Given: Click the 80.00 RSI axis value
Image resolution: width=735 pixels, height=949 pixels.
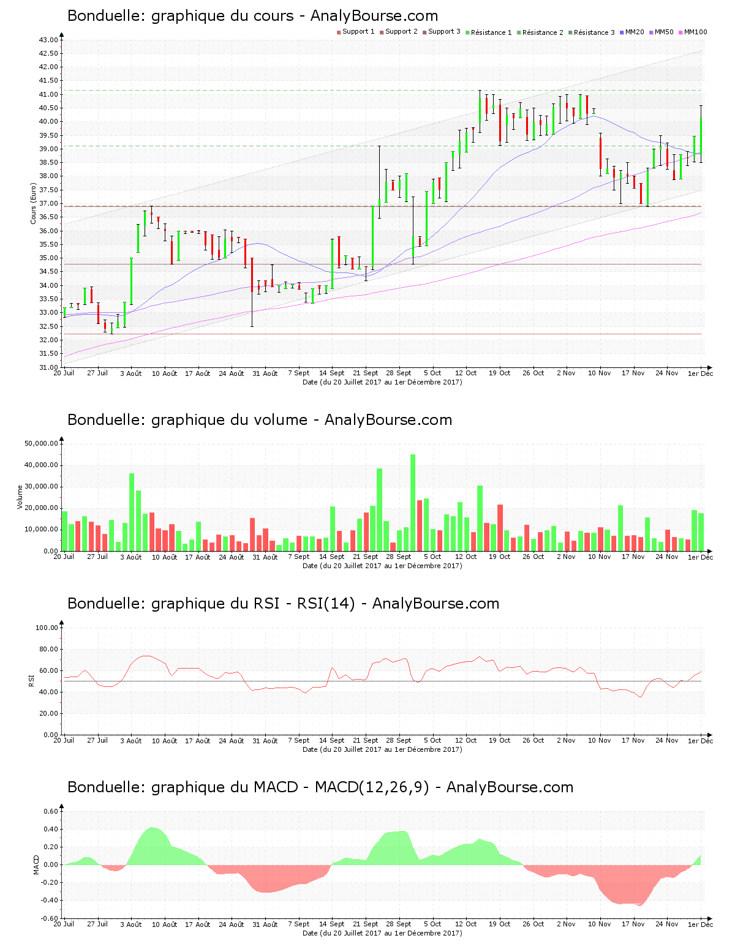Looking at the screenshot, I should pos(49,649).
